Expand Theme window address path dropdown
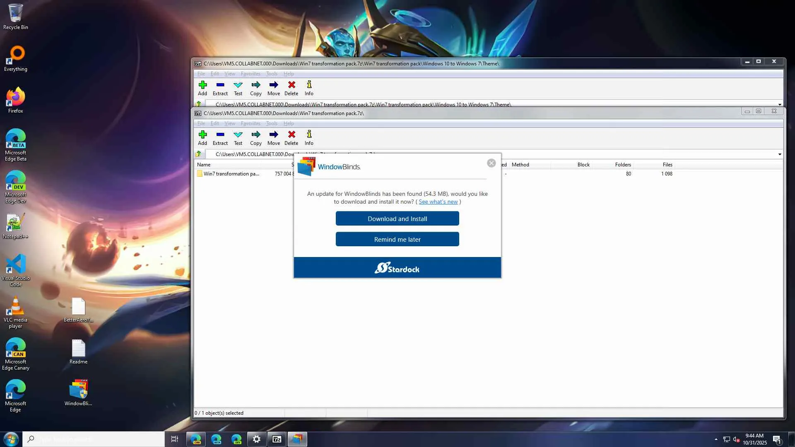The width and height of the screenshot is (795, 447). [x=779, y=104]
